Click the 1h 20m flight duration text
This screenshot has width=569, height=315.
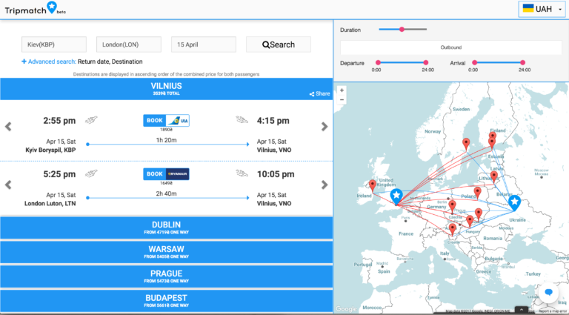[x=166, y=140]
